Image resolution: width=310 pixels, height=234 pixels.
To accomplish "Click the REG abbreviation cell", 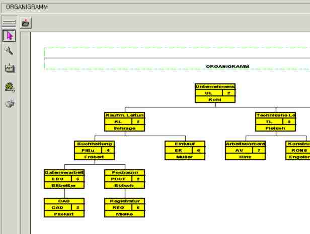I will pyautogui.click(x=118, y=207).
